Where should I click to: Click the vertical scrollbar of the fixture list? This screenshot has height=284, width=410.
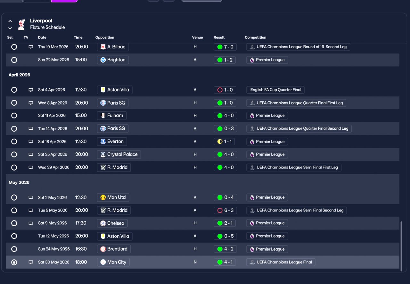click(x=401, y=246)
